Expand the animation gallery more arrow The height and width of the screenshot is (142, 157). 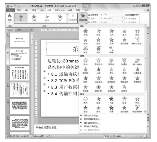pyautogui.click(x=68, y=21)
